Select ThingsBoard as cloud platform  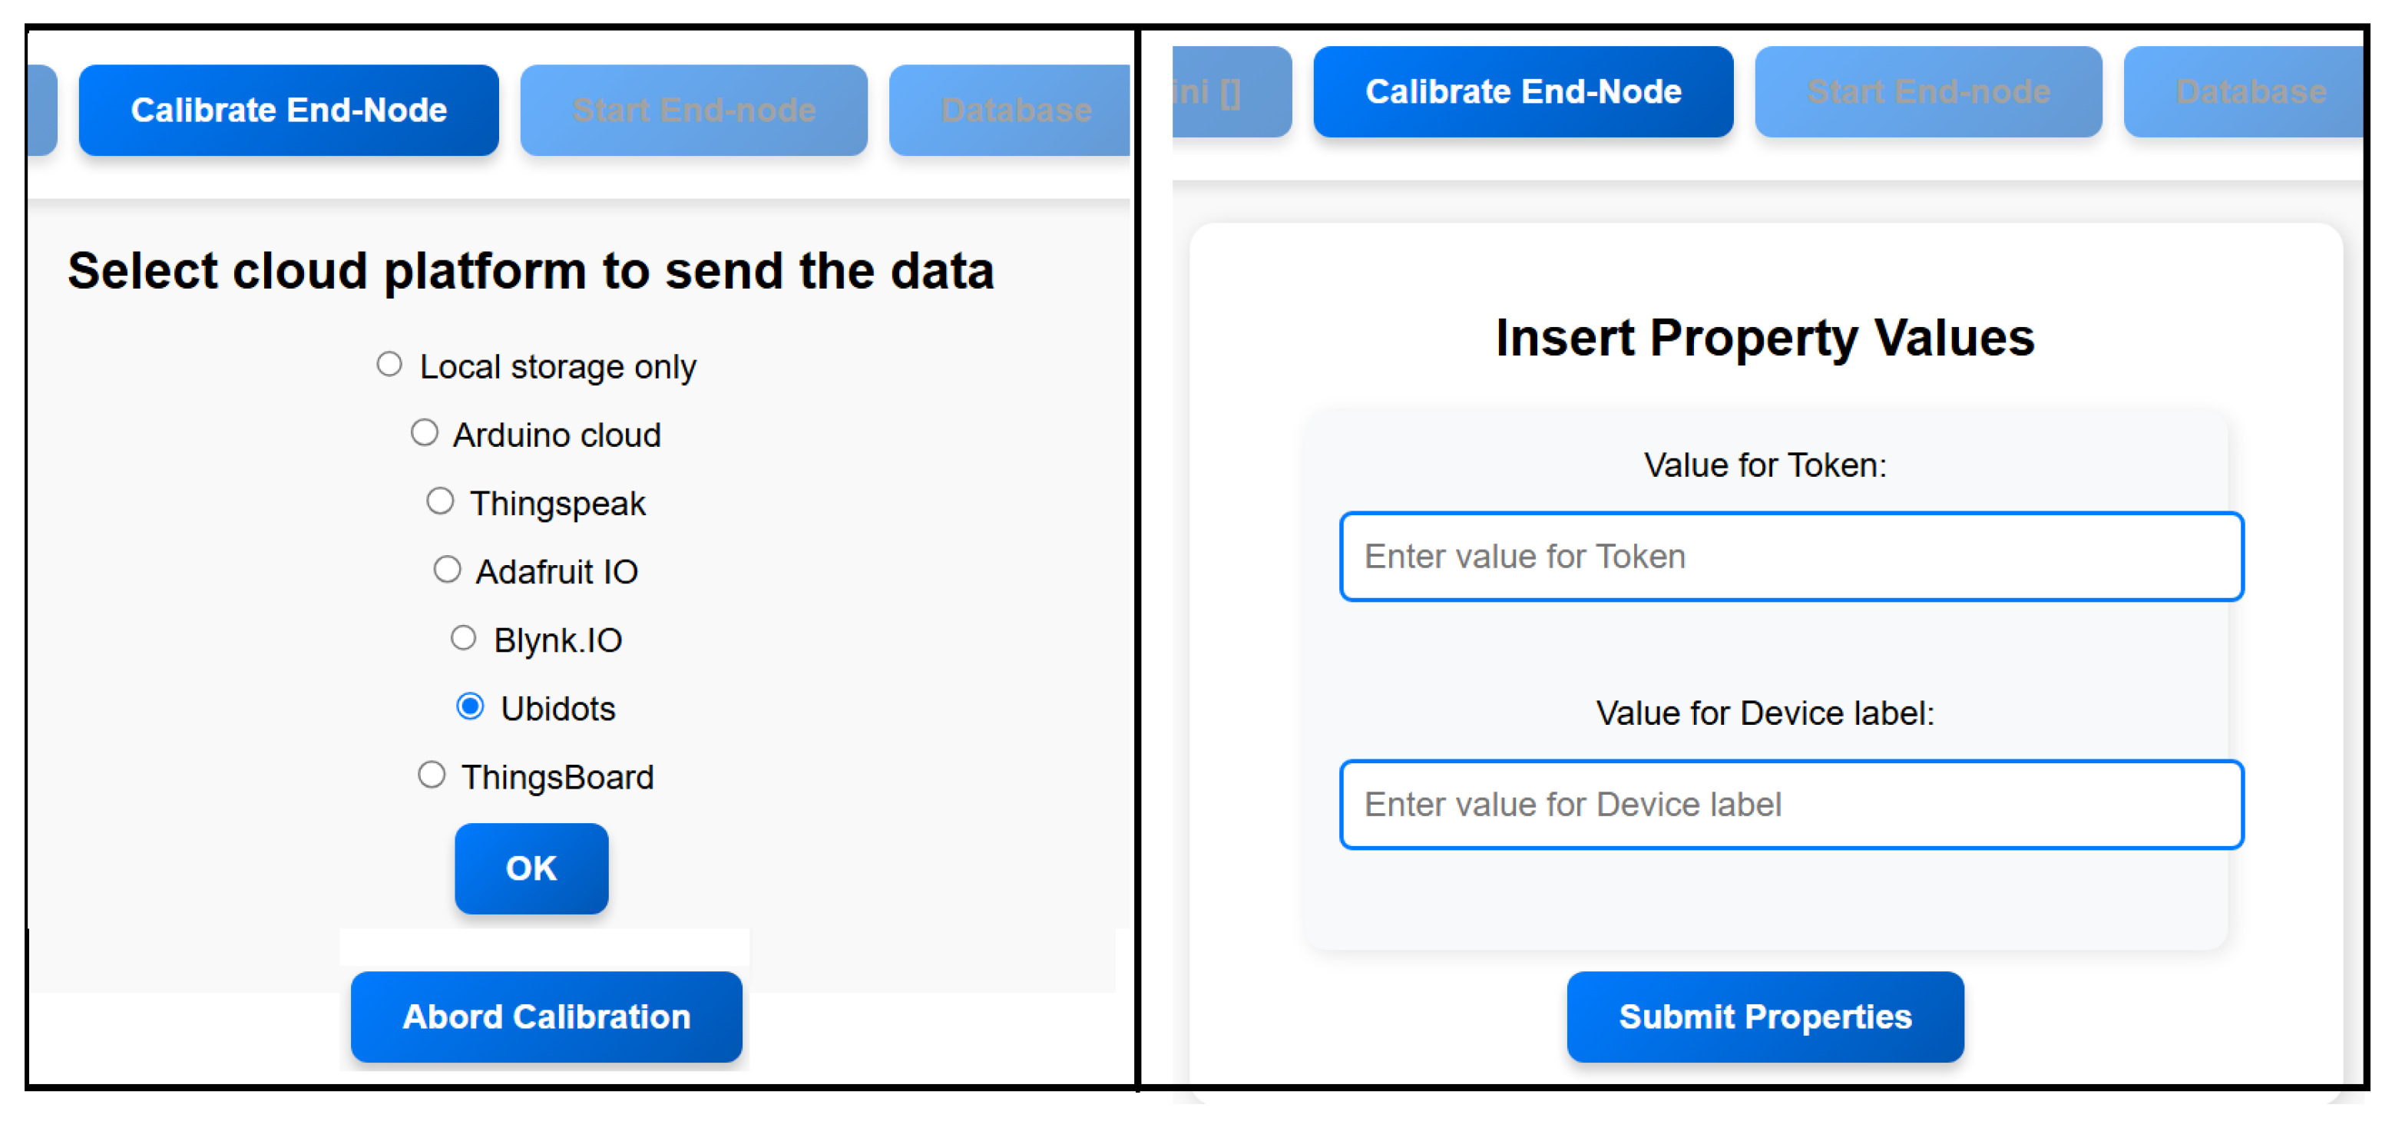pyautogui.click(x=431, y=774)
